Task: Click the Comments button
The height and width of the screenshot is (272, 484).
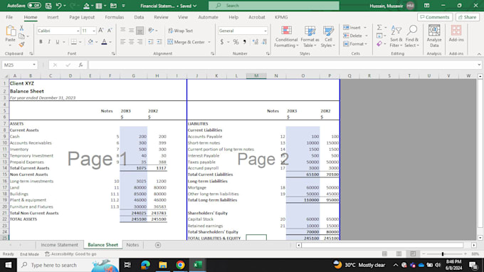Action: (435, 17)
